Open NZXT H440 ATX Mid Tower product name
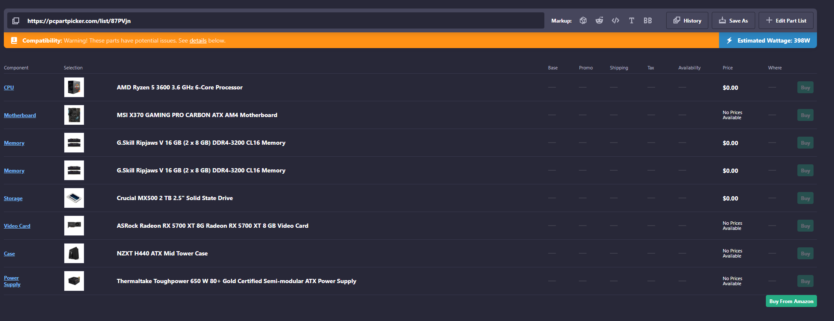834x321 pixels. [162, 253]
